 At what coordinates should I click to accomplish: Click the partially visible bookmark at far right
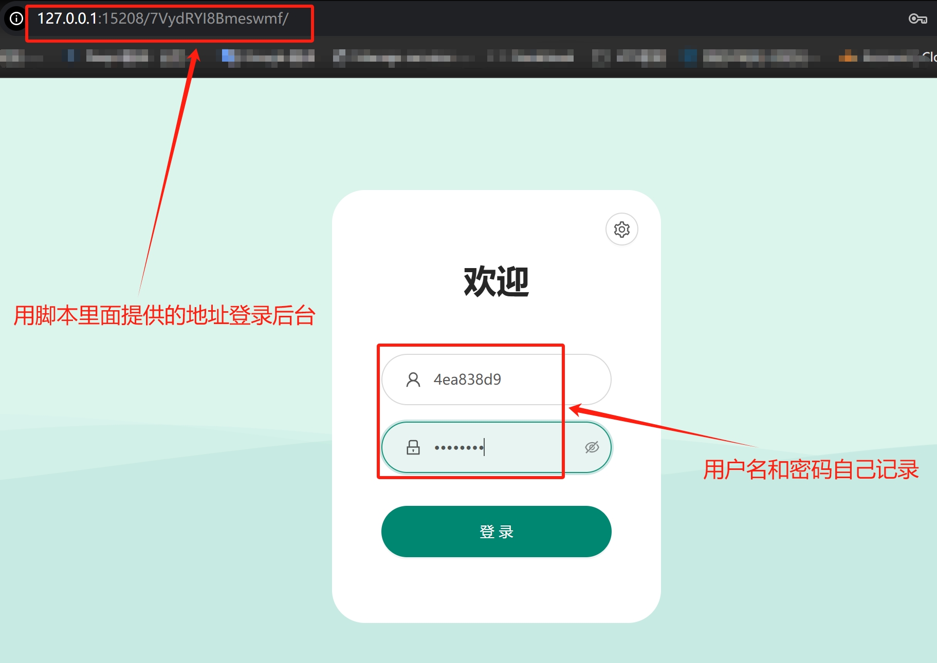point(928,56)
